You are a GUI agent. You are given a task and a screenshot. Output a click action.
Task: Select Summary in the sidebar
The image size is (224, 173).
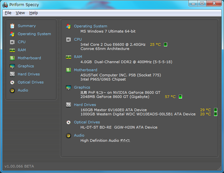(x=27, y=26)
